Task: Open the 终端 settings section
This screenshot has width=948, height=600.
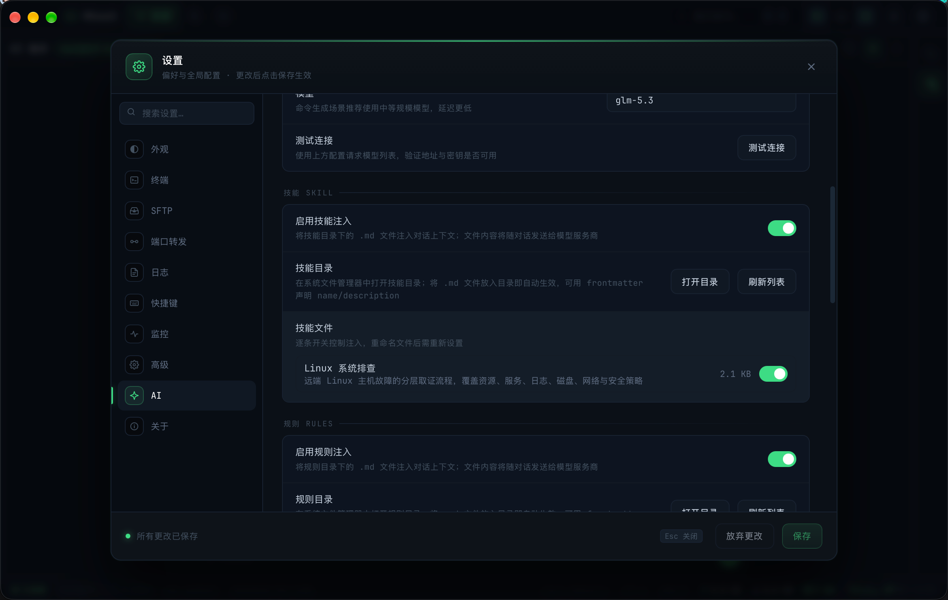Action: click(187, 180)
